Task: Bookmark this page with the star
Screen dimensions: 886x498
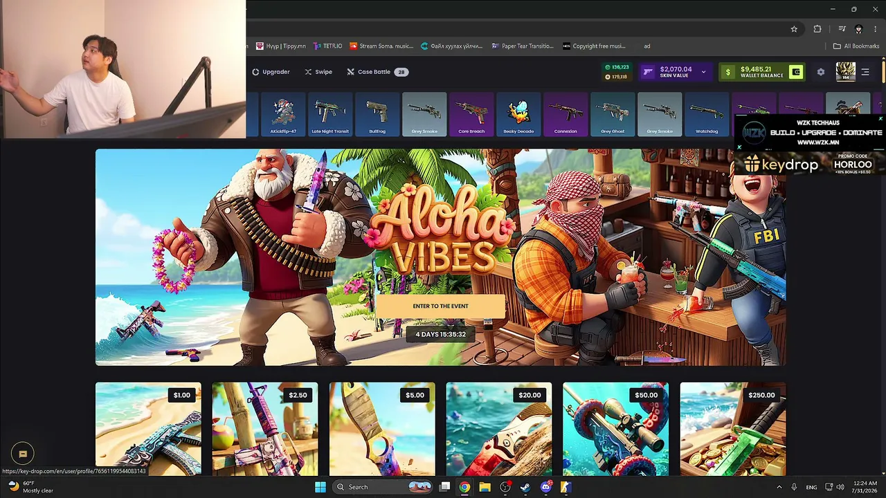Action: tap(794, 29)
